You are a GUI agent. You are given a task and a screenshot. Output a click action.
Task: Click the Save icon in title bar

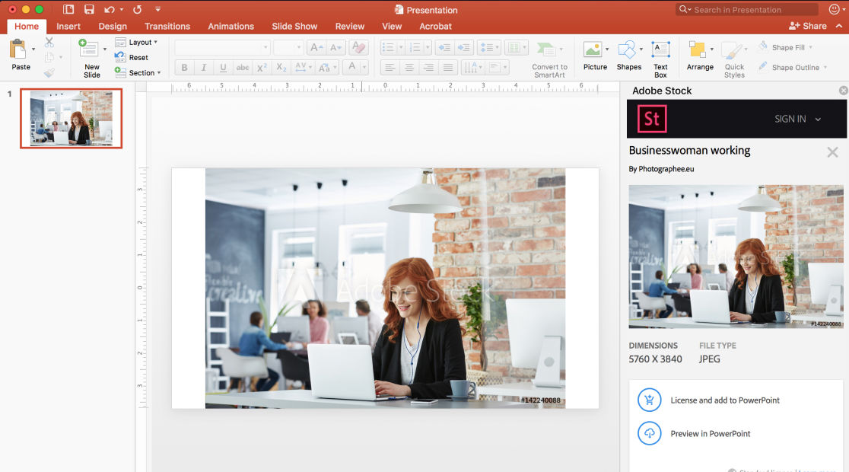pyautogui.click(x=89, y=9)
